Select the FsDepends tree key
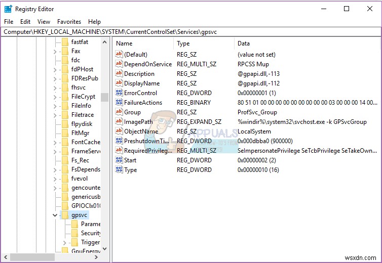Image resolution: width=382 pixels, height=263 pixels. [x=86, y=169]
